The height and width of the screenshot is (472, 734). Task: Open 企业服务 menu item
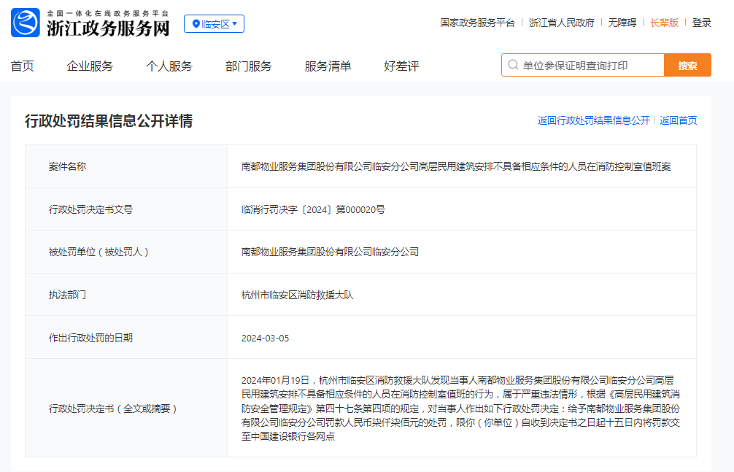(x=90, y=66)
